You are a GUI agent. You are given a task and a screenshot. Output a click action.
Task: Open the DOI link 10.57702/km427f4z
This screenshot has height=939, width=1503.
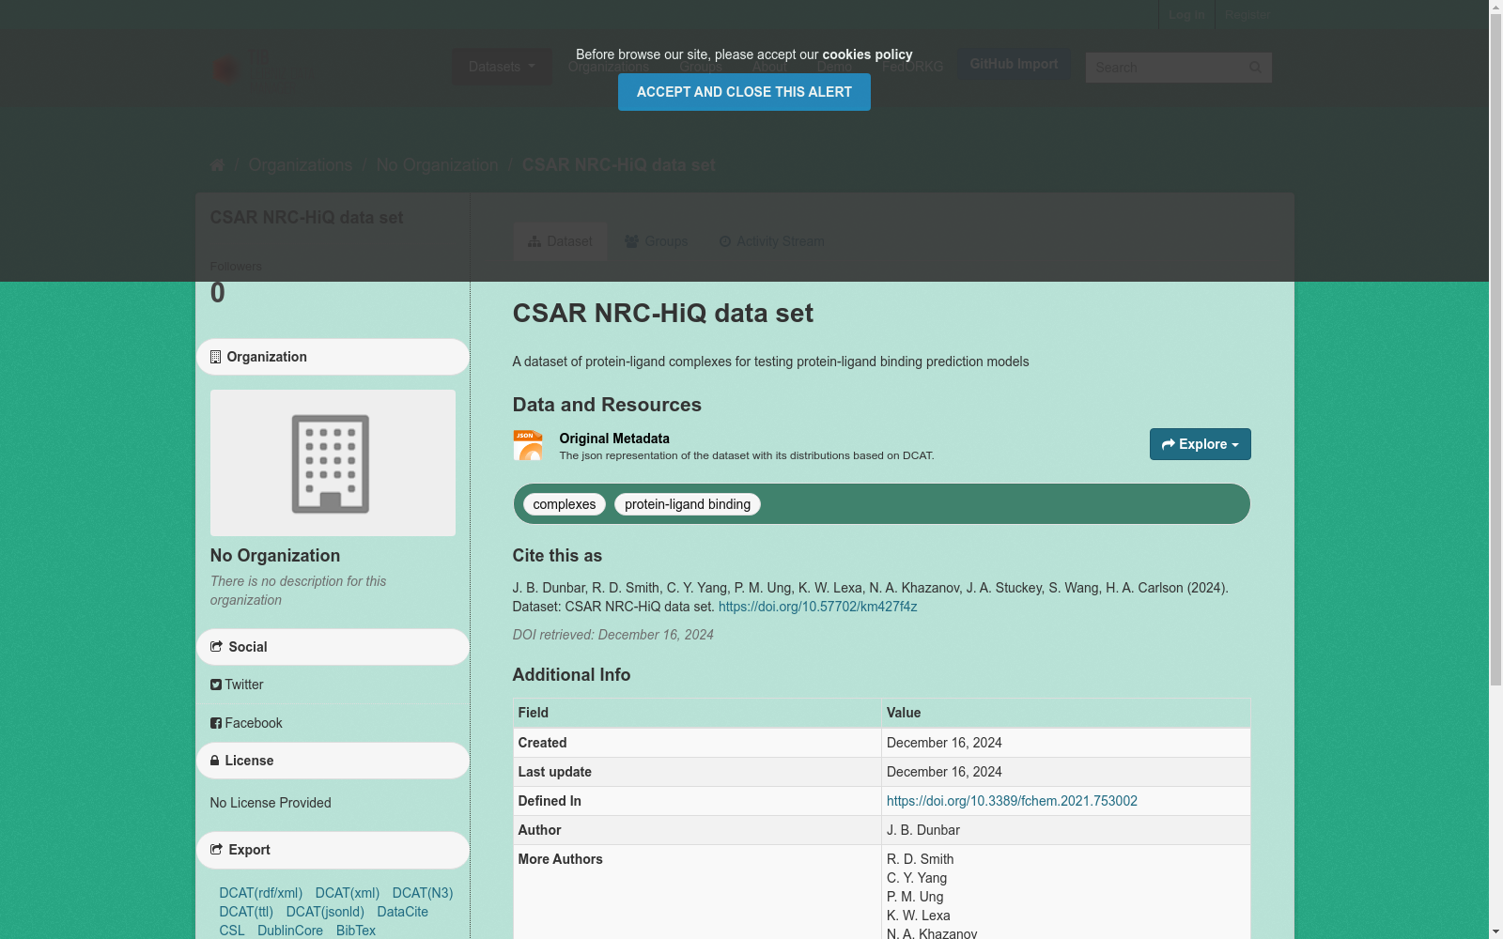pos(817,607)
